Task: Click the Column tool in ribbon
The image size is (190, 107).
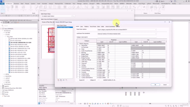Action: click(x=31, y=8)
